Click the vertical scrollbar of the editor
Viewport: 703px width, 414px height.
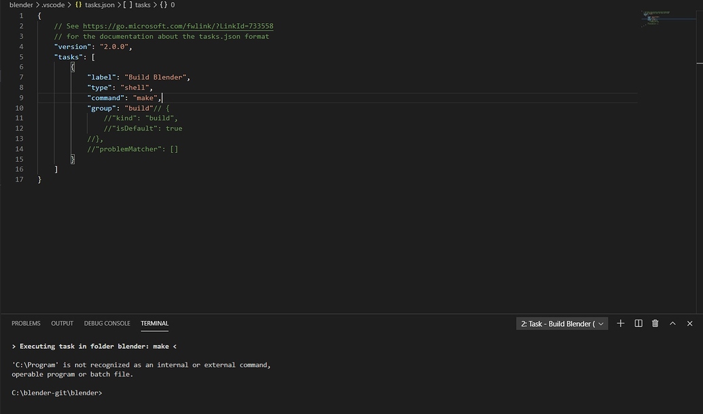700,162
